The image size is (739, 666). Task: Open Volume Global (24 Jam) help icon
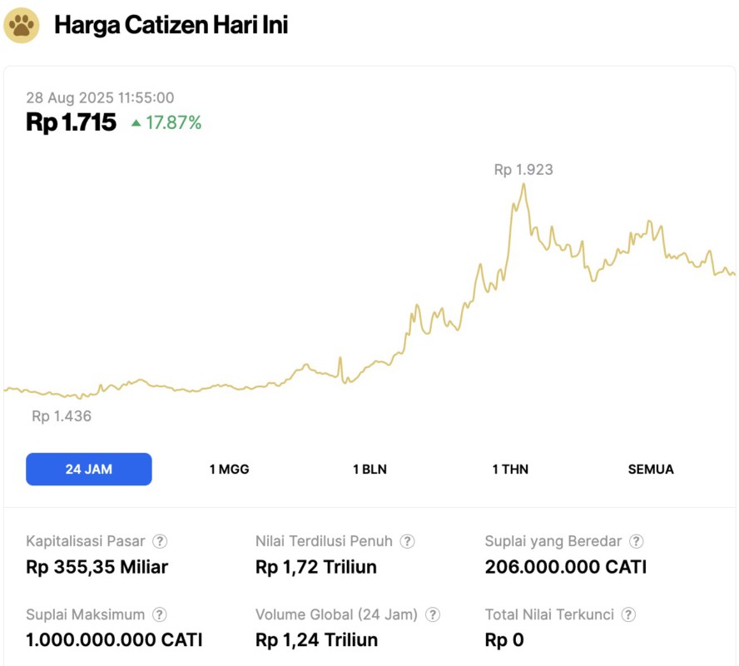pos(433,615)
